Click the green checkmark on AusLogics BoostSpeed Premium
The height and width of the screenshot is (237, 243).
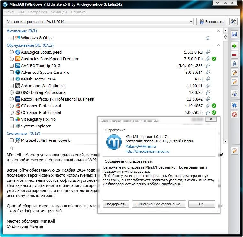click(x=214, y=59)
